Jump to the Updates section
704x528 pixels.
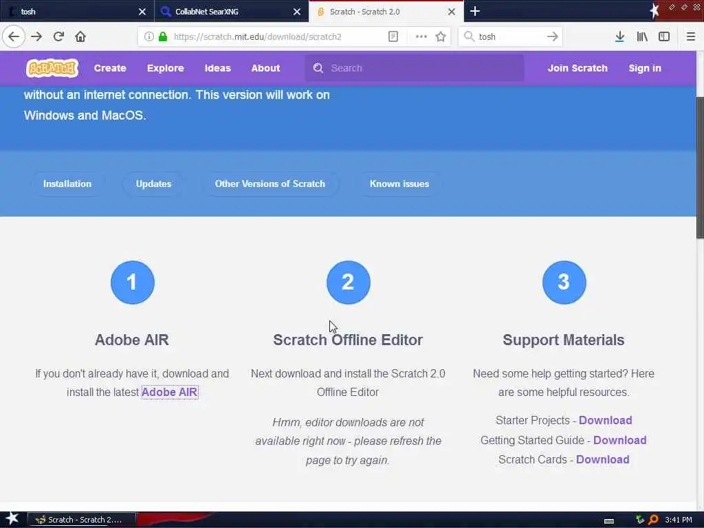click(x=153, y=184)
